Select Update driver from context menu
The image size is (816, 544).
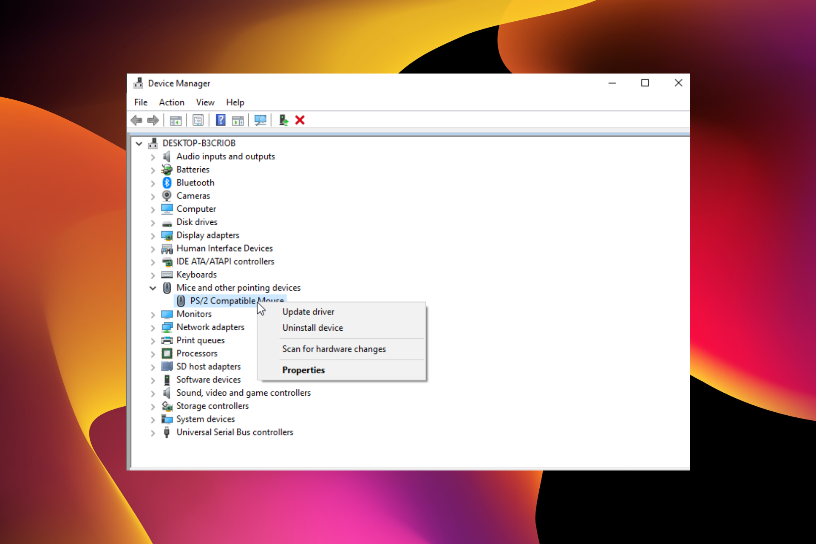(308, 312)
